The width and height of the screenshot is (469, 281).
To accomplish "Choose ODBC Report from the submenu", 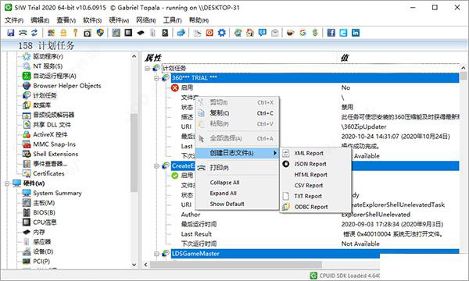I will [x=316, y=207].
